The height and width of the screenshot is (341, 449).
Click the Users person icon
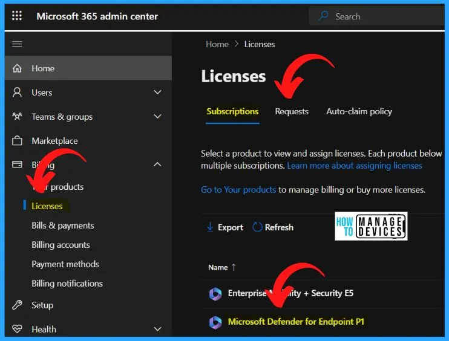click(x=17, y=93)
